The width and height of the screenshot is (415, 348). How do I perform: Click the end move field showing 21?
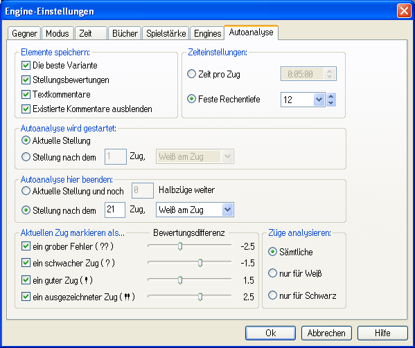coord(115,210)
